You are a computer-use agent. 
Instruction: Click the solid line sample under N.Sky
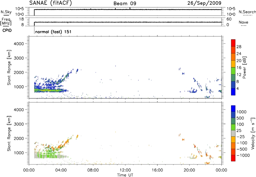tap(6, 15)
